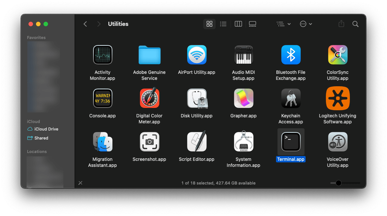
Task: Go back to the previous folder
Action: coord(85,24)
